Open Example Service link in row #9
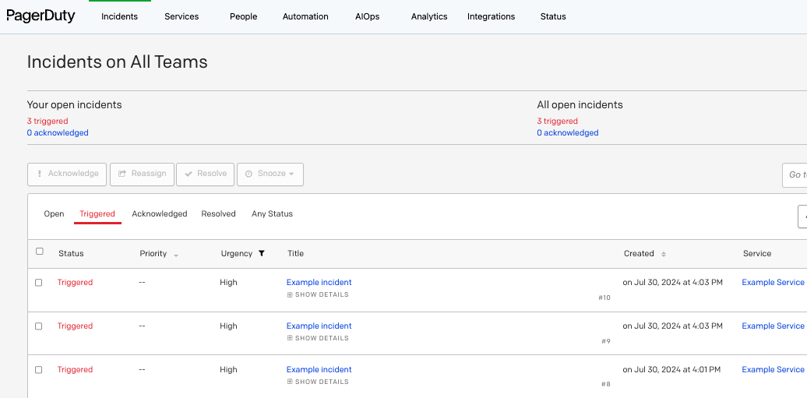 [773, 326]
